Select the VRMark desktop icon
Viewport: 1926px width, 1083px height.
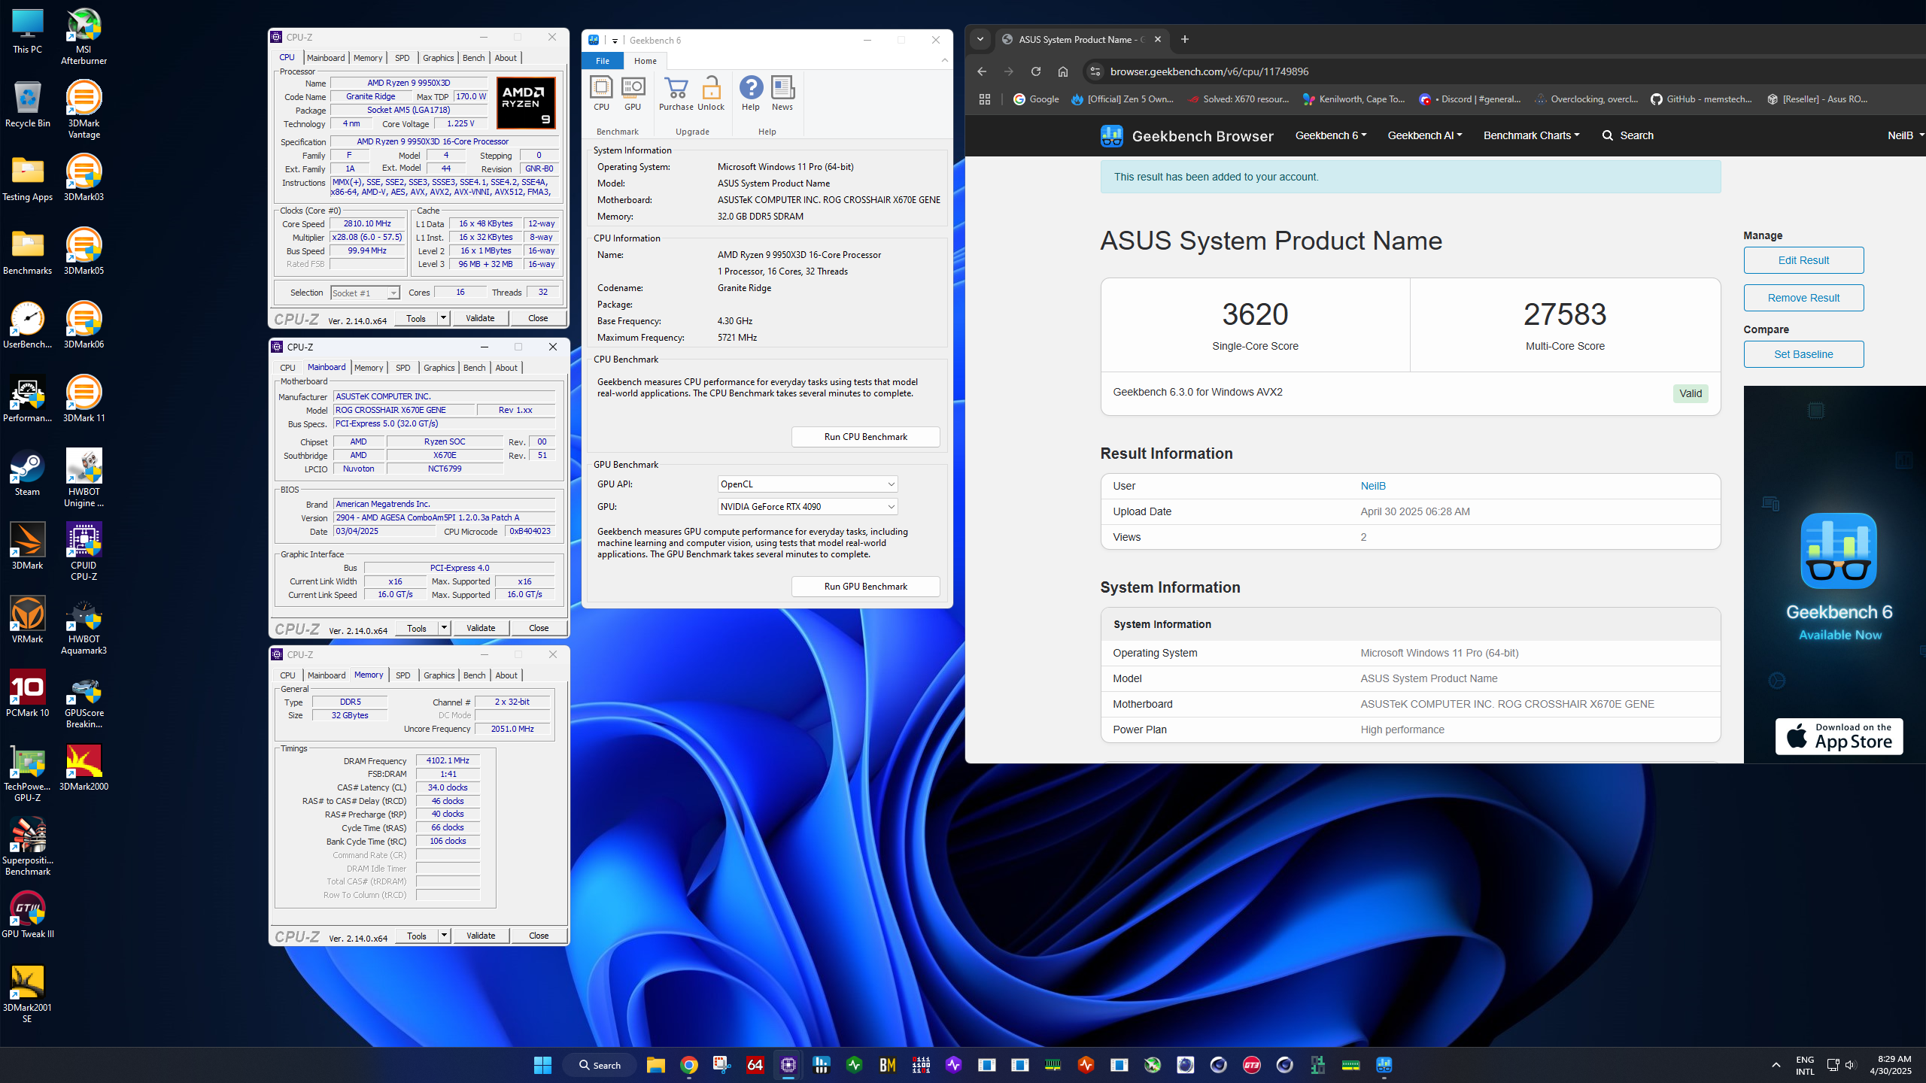coord(27,620)
